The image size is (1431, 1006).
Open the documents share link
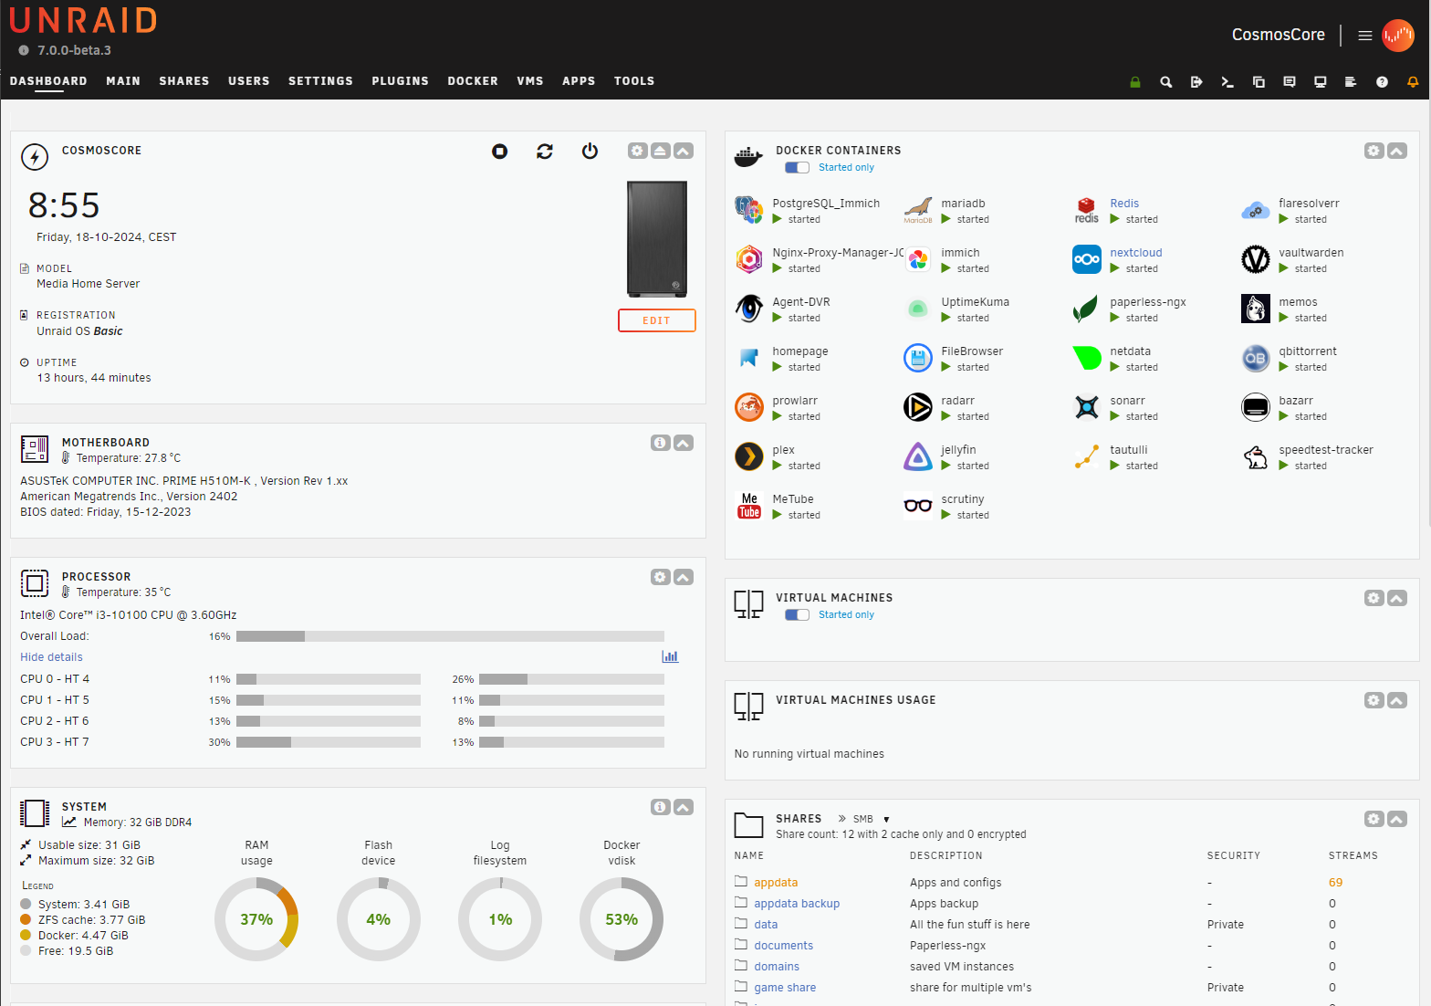coord(783,946)
